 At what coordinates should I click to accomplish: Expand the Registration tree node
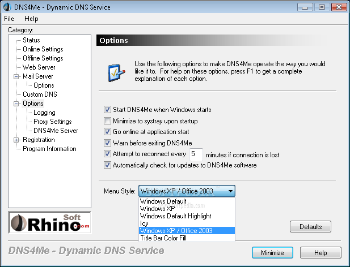coord(16,140)
